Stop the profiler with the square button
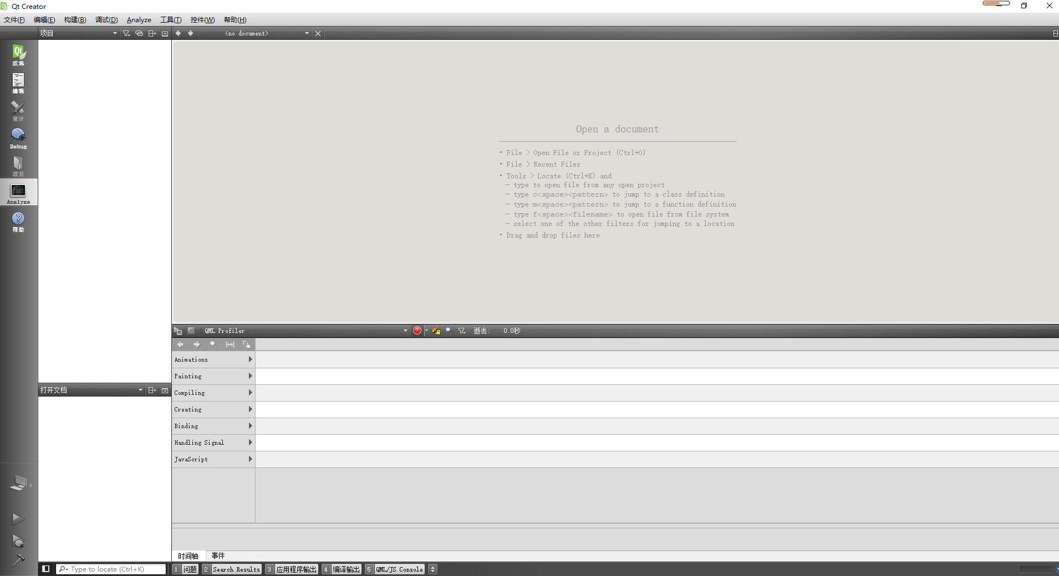Screen dimensions: 1059x576 pyautogui.click(x=191, y=331)
